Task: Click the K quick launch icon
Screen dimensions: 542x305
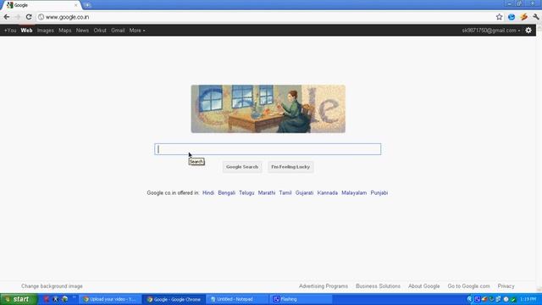Action: (55, 299)
